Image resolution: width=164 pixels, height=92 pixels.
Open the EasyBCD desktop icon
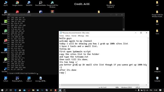(5, 13)
